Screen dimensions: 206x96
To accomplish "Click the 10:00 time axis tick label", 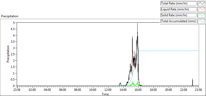I will point(93,90).
